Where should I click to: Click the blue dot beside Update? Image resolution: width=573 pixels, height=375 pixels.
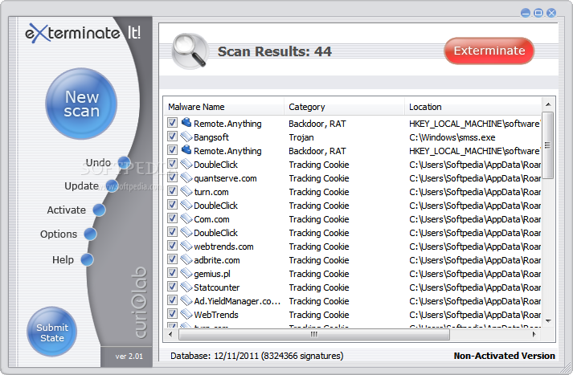pyautogui.click(x=112, y=185)
